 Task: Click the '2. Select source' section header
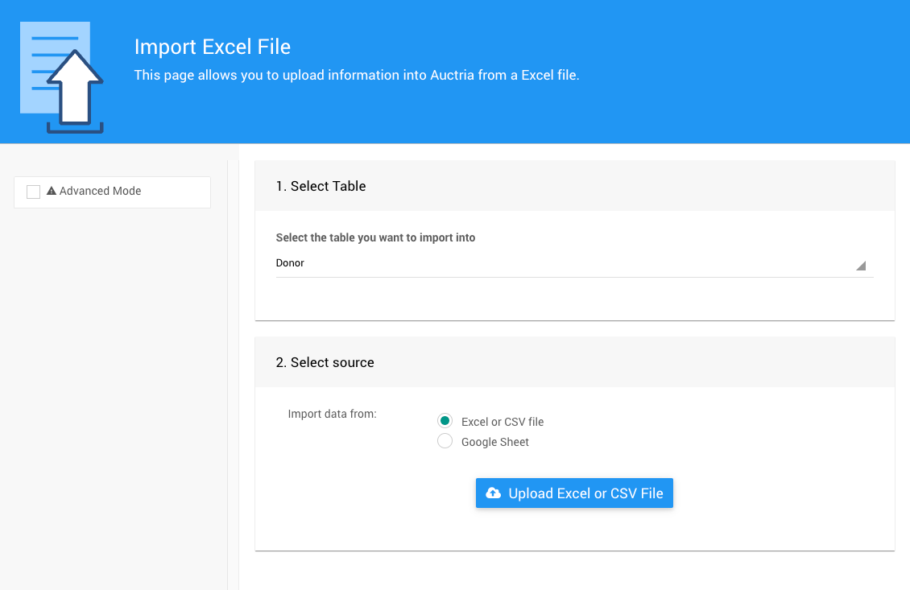pyautogui.click(x=325, y=362)
